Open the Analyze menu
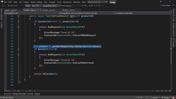 pos(52,2)
